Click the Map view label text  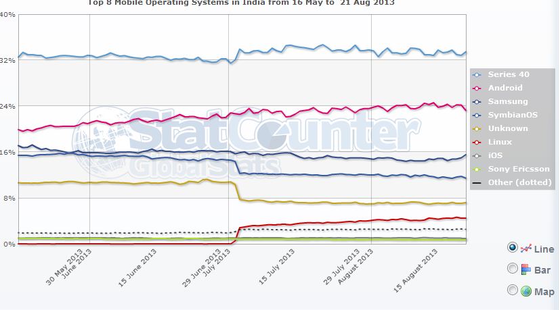[544, 292]
